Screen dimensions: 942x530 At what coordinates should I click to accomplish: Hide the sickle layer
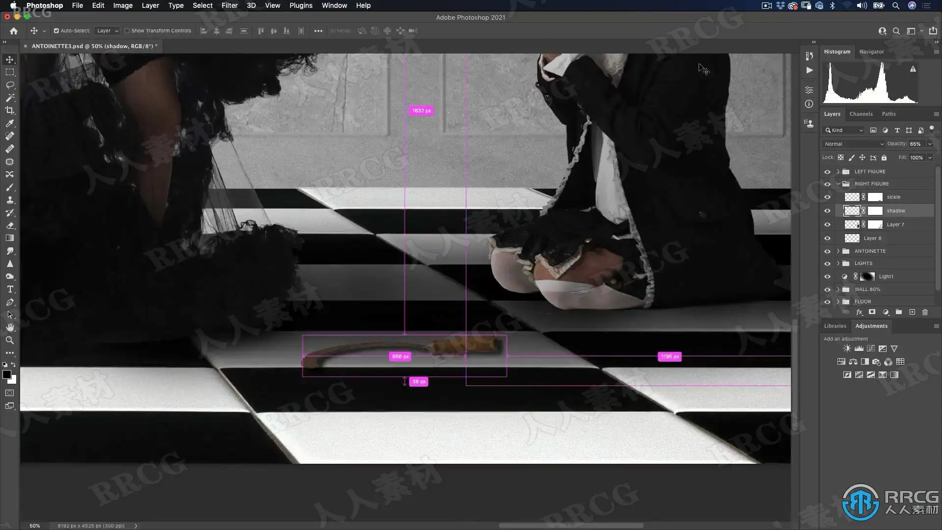[x=827, y=197]
